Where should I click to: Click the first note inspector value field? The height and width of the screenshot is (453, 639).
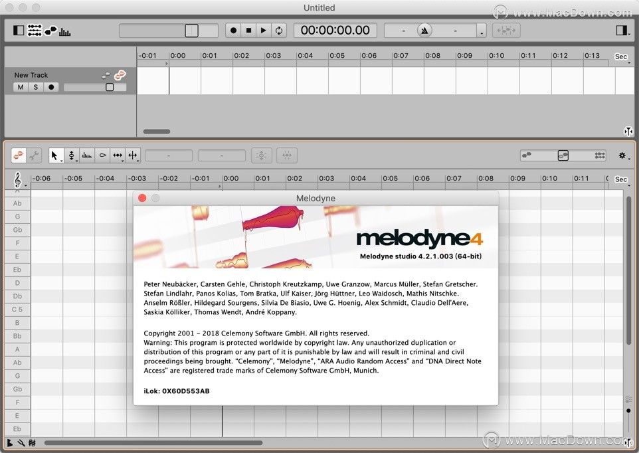169,155
